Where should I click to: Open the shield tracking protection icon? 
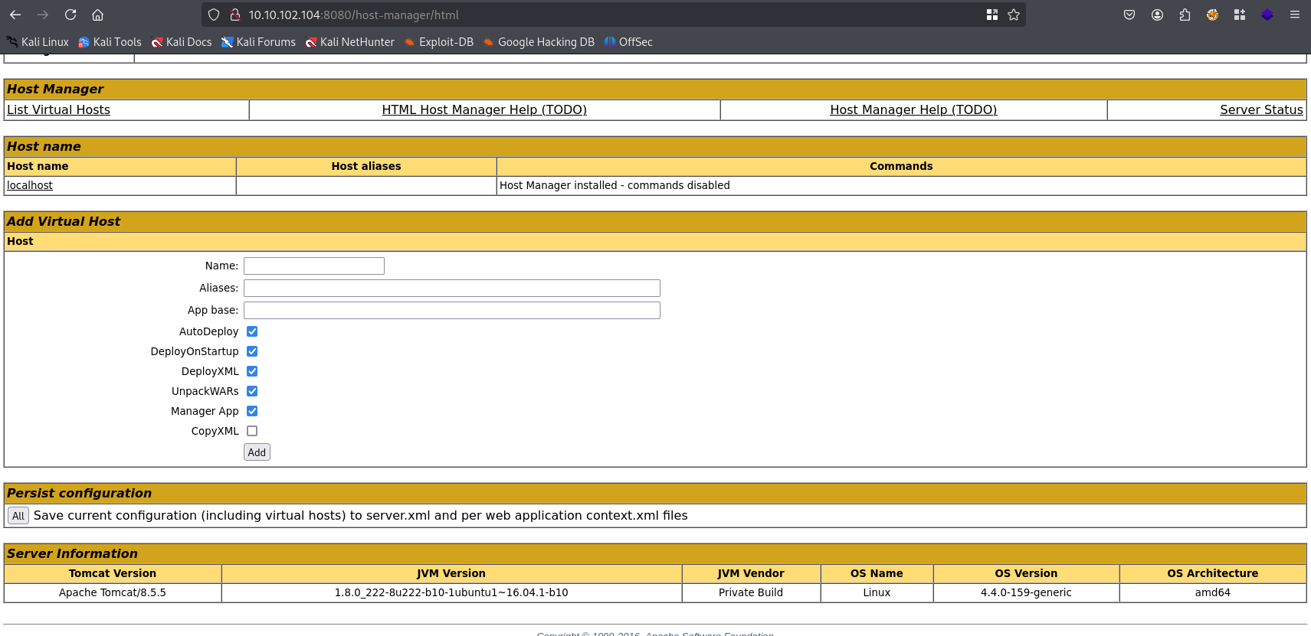coord(214,15)
